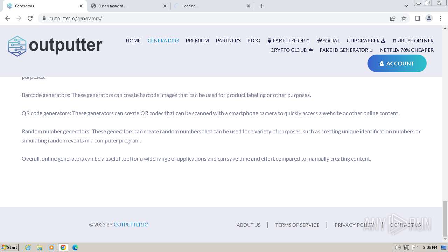The width and height of the screenshot is (448, 252).
Task: Open the Windows Start menu
Action: (9, 247)
